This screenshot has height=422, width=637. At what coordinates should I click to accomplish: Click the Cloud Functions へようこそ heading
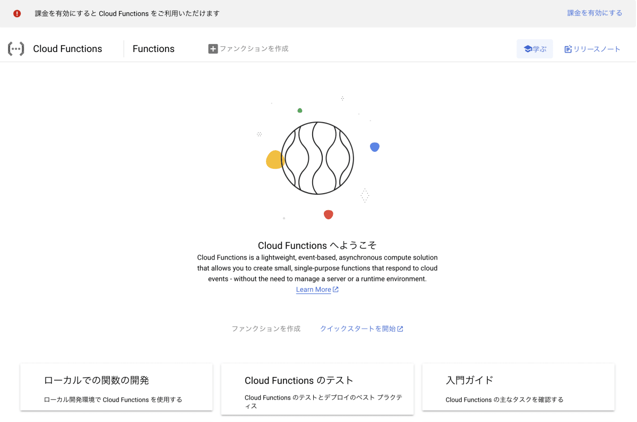317,245
